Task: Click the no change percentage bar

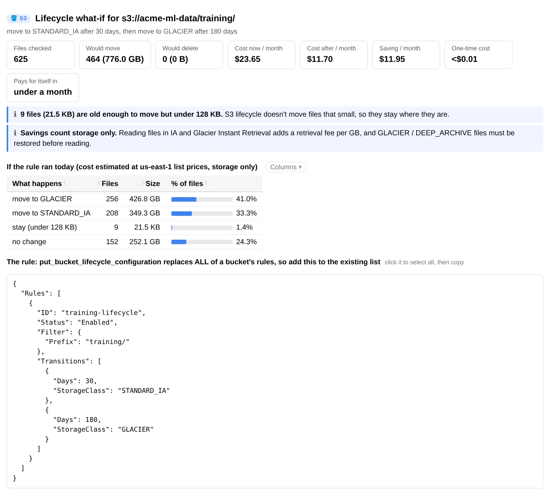Action: click(x=202, y=242)
